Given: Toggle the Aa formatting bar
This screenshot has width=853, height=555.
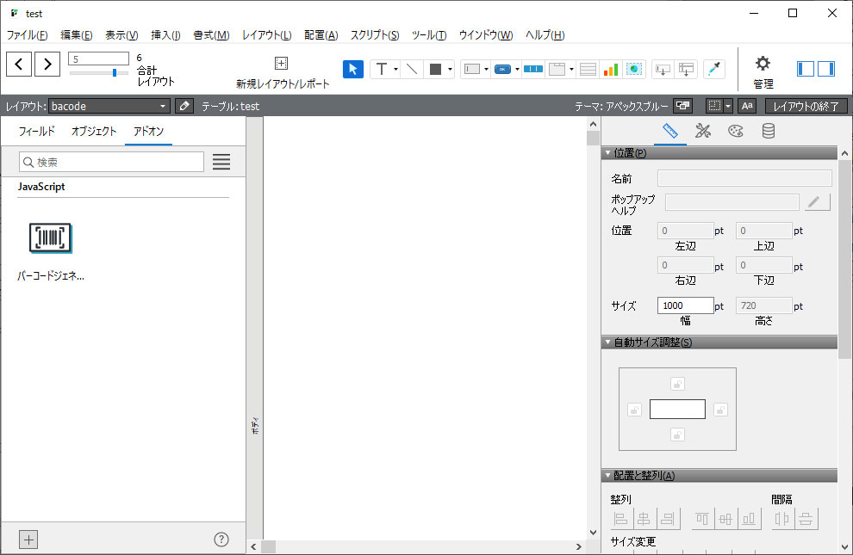Looking at the screenshot, I should (747, 106).
